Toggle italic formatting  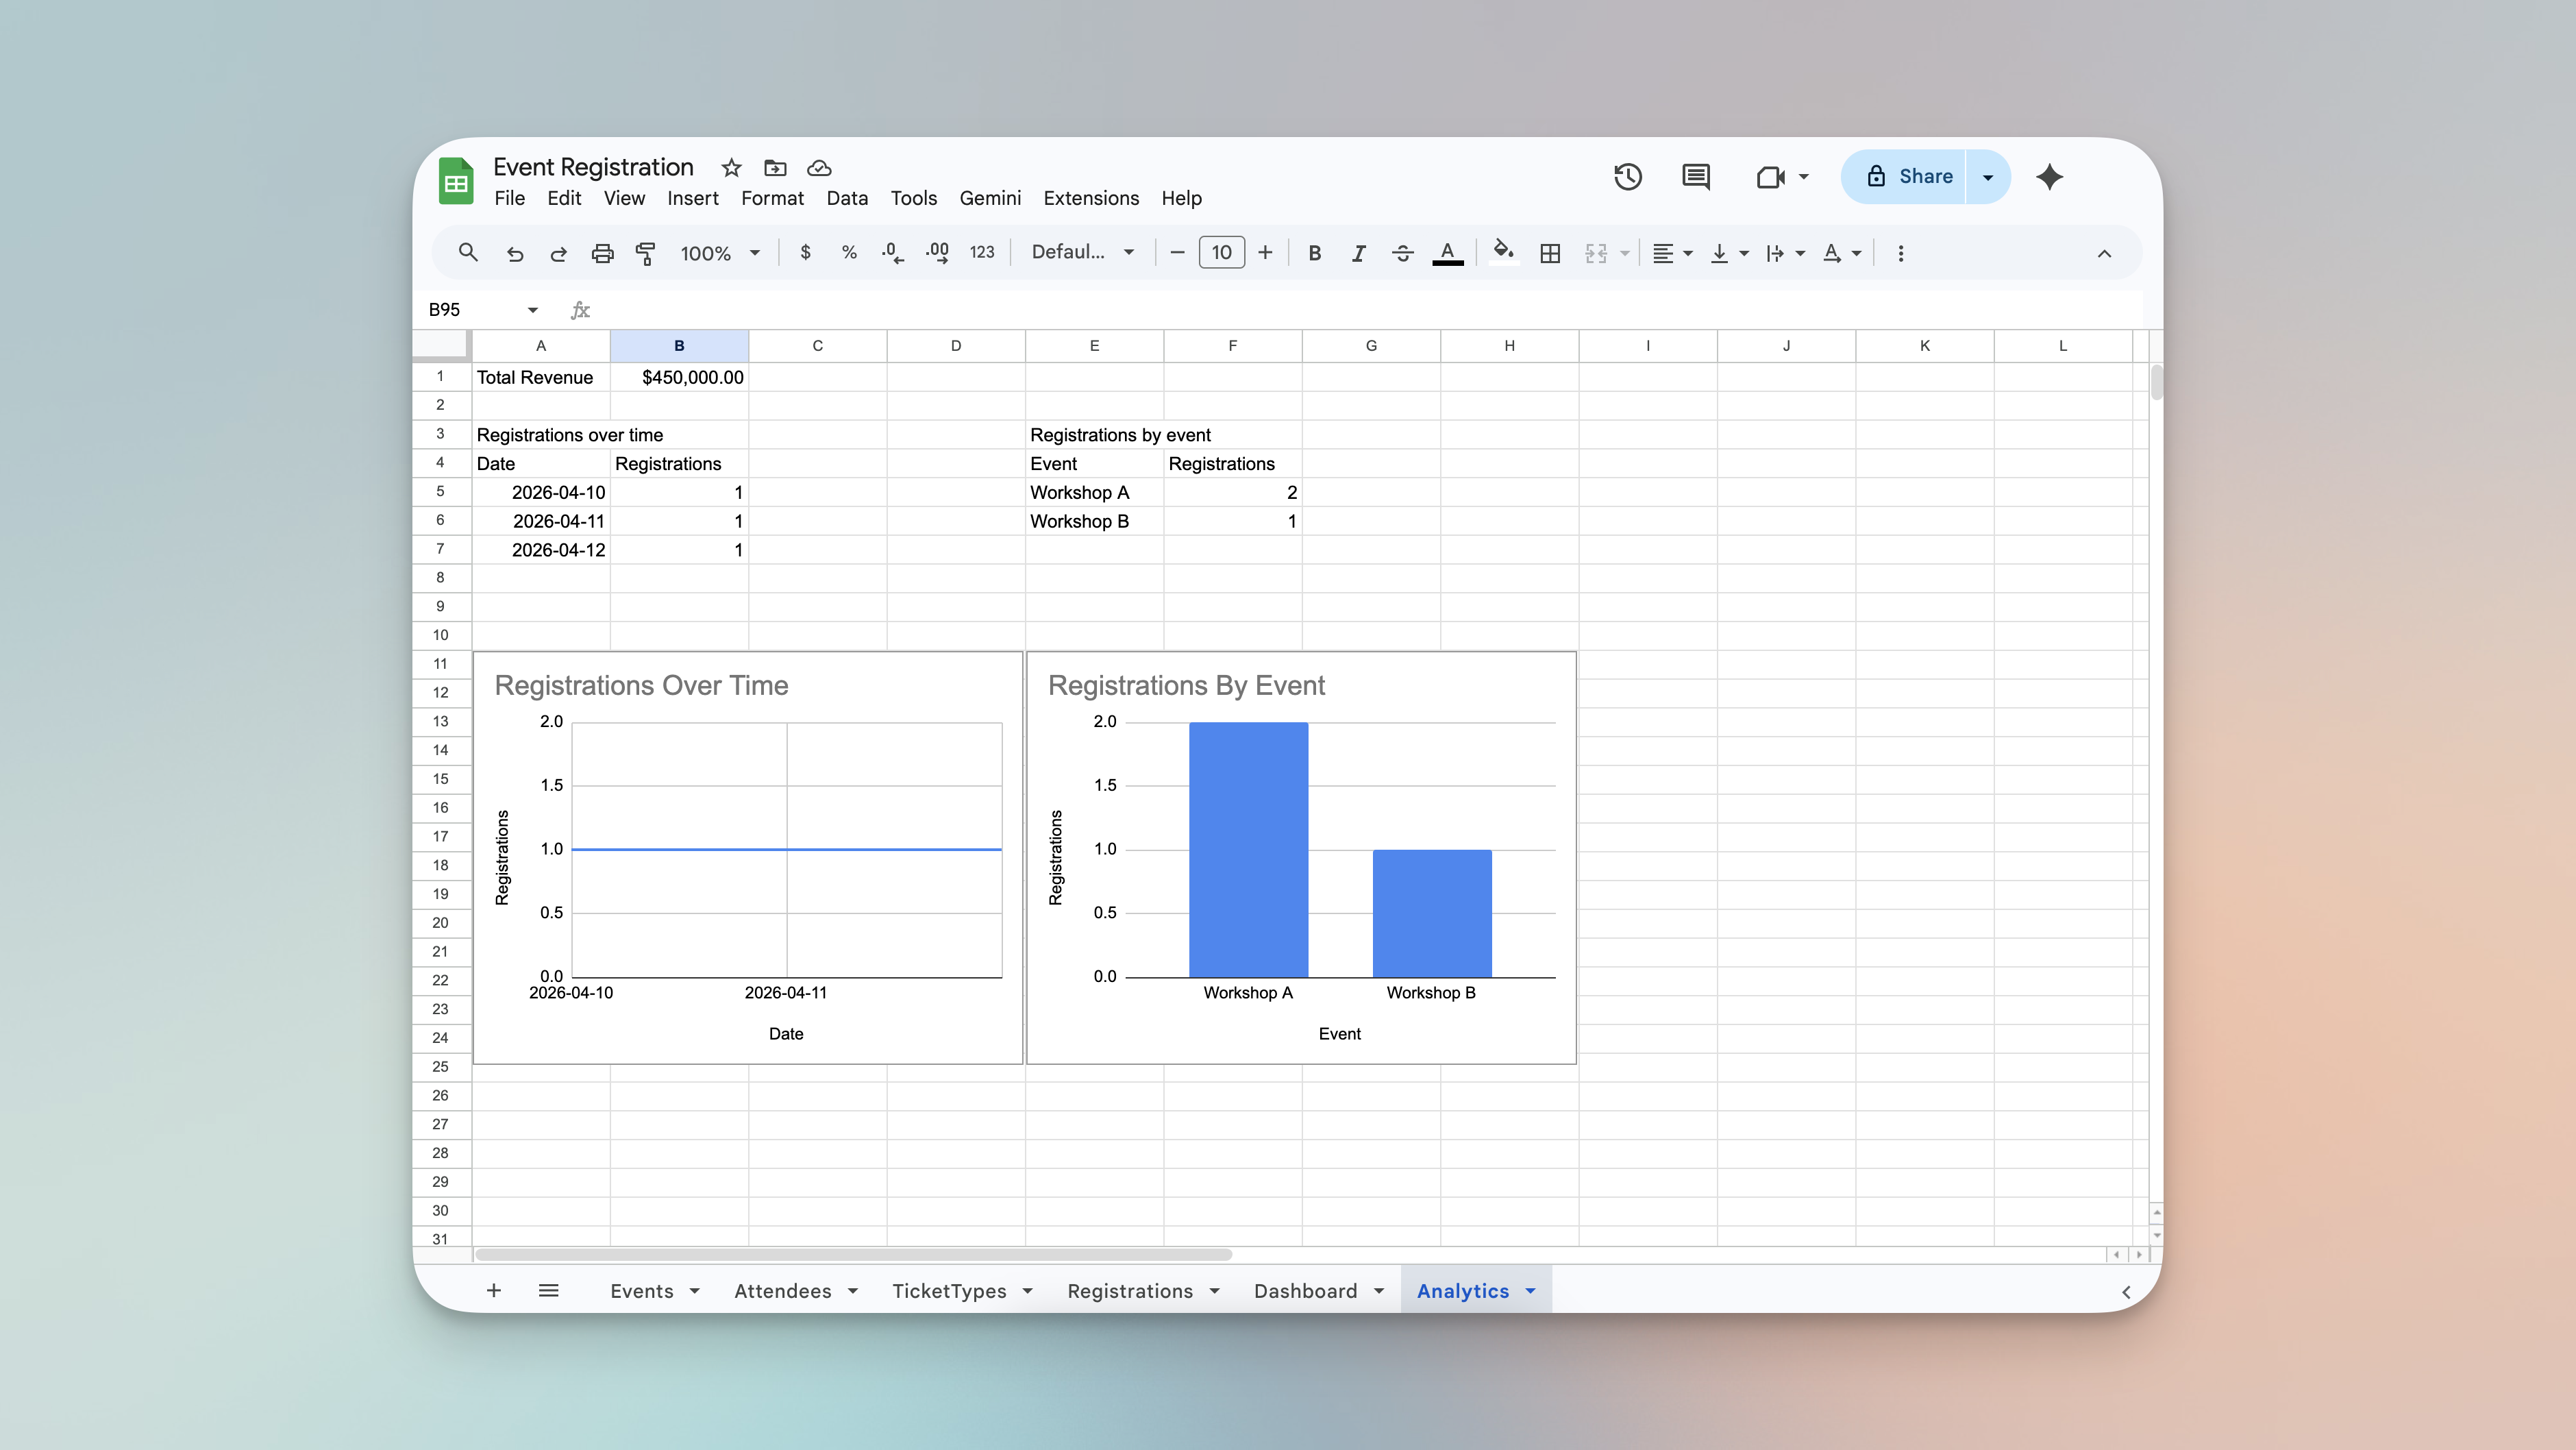point(1358,254)
